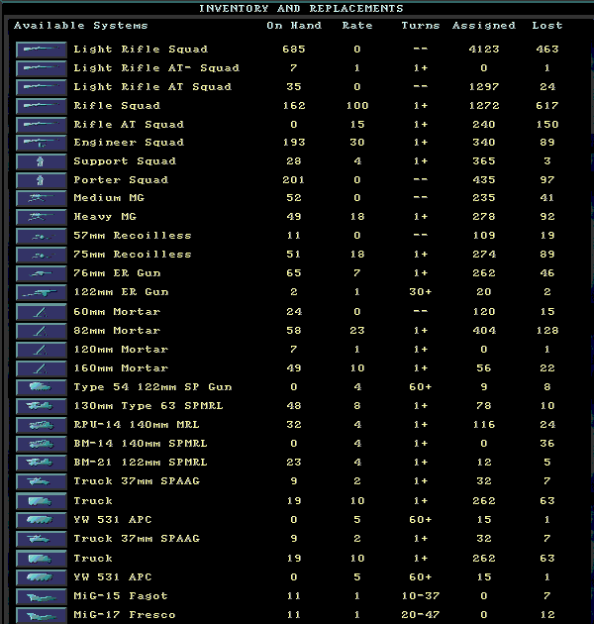Click the BM-21 122mm SPMRL icon
594x624 pixels.
(x=42, y=463)
